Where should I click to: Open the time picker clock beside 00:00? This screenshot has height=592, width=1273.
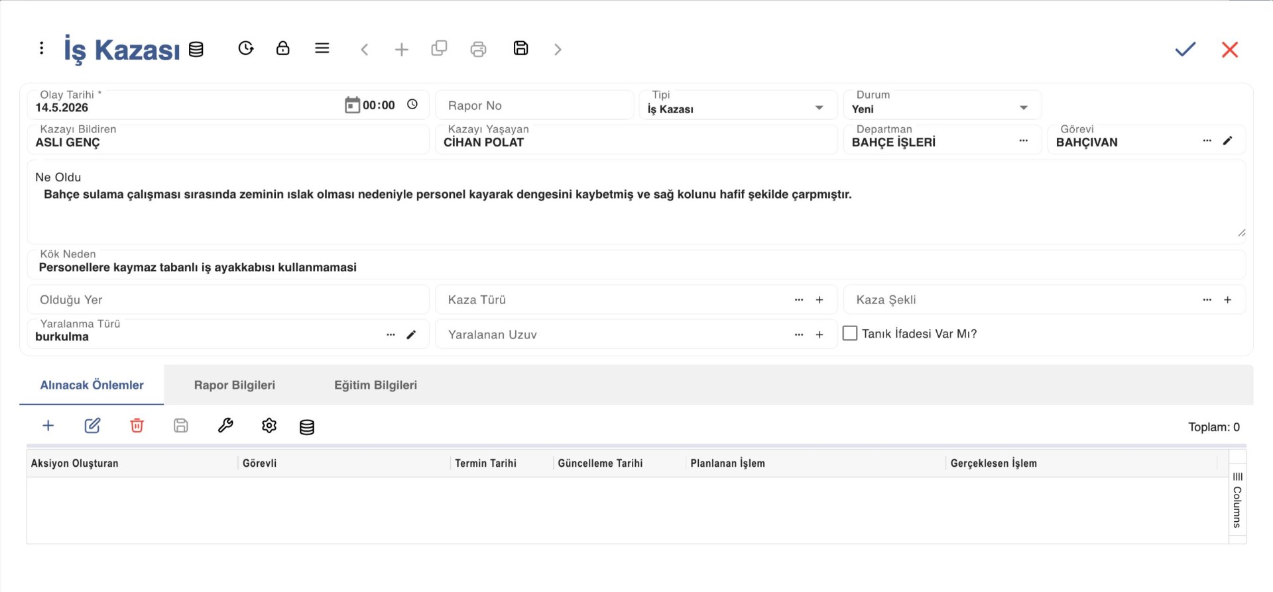pyautogui.click(x=412, y=105)
